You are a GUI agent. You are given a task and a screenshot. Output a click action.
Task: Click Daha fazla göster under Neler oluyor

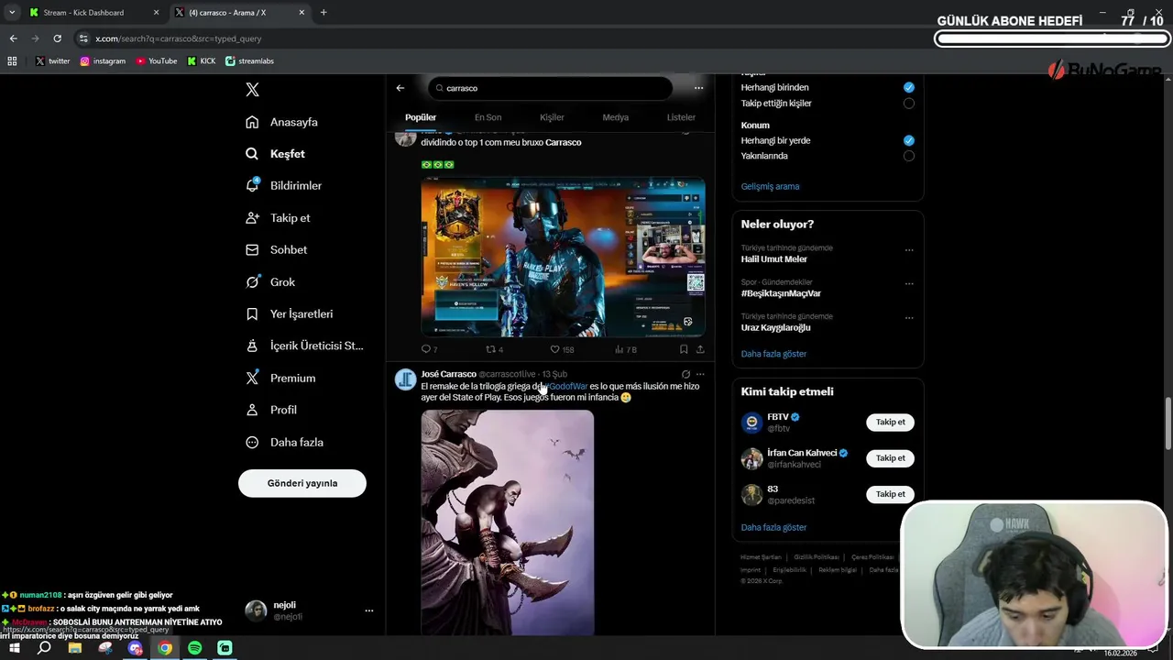tap(773, 354)
